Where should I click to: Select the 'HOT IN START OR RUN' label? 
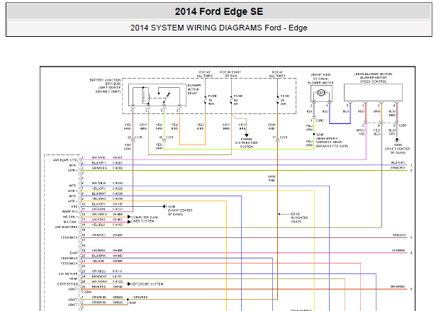click(230, 74)
